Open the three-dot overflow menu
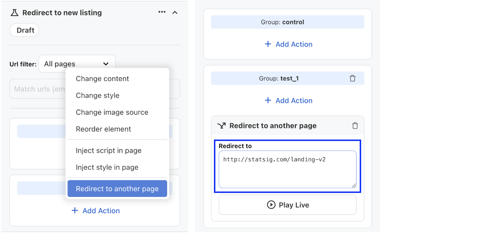The width and height of the screenshot is (500, 234). [x=161, y=12]
